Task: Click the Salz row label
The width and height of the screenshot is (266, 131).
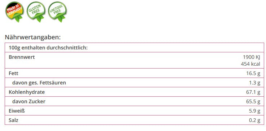Action: 13,120
